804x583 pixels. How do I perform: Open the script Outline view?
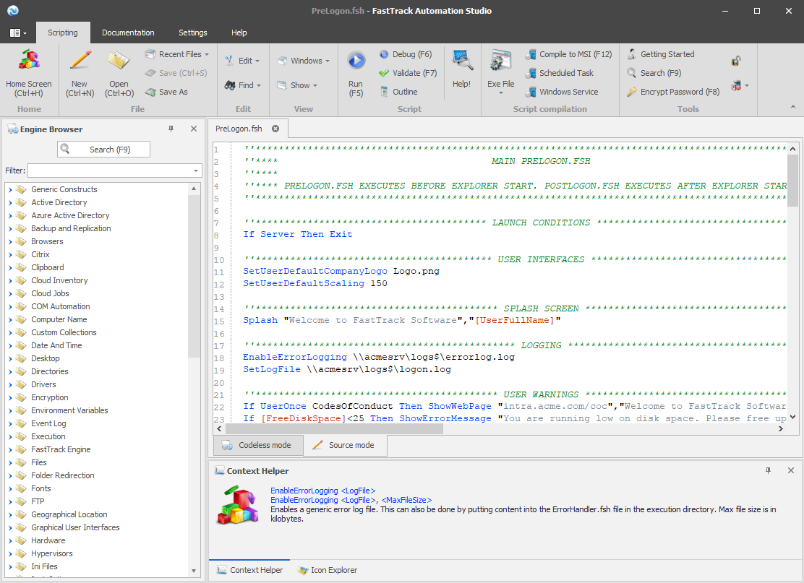(x=403, y=91)
